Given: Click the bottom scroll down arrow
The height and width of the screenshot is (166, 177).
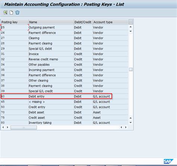Looking at the screenshot, I should click(x=131, y=123).
